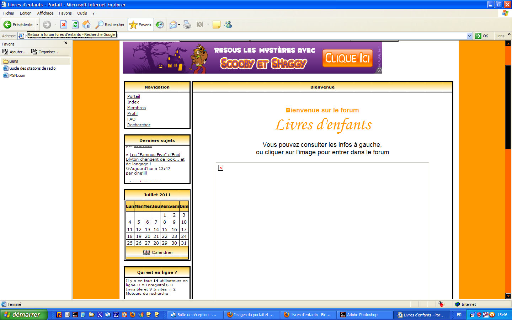
Task: Open the Edition menu
Action: pyautogui.click(x=26, y=13)
